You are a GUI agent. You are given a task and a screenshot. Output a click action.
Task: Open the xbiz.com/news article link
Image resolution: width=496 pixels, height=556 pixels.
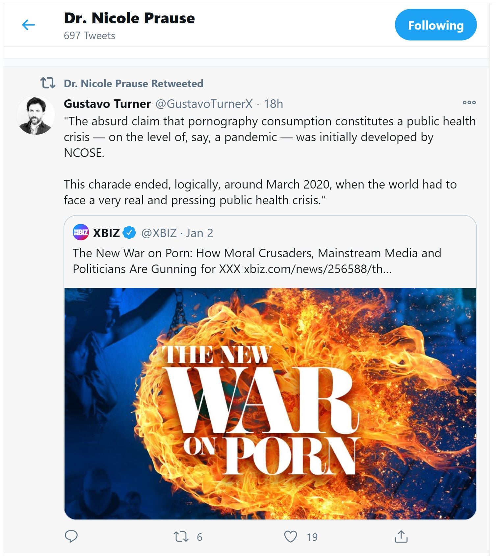pos(318,269)
